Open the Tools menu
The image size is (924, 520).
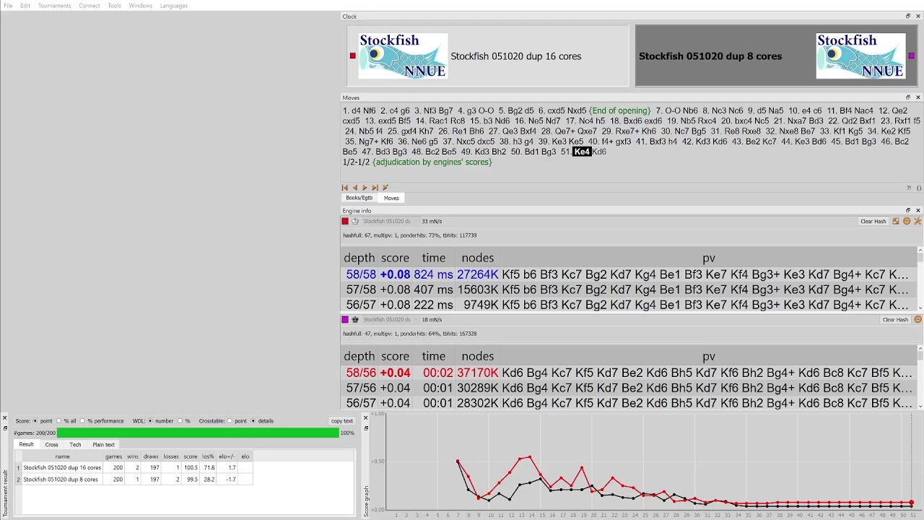click(x=114, y=6)
